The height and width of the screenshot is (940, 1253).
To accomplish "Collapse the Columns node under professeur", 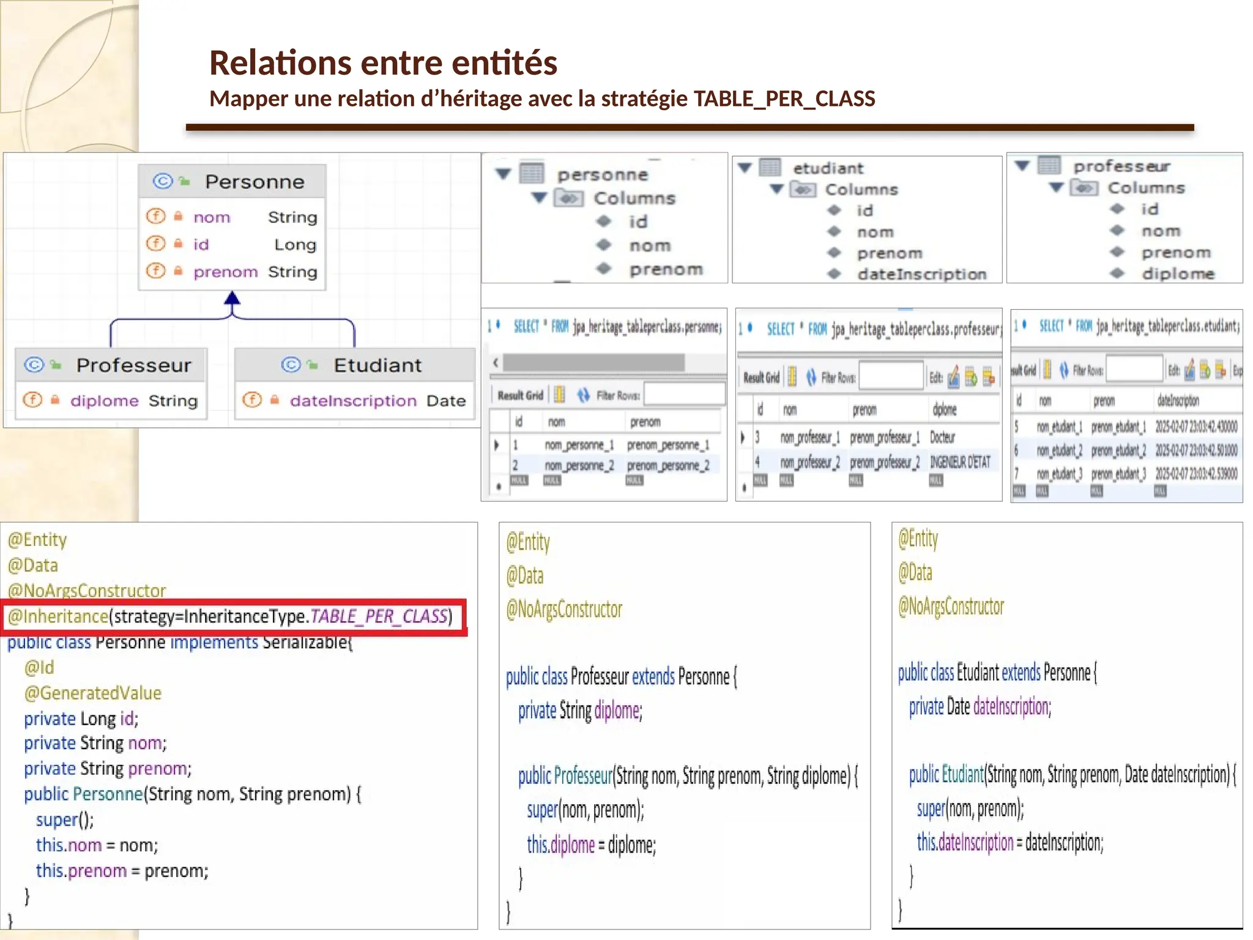I will pos(1057,187).
